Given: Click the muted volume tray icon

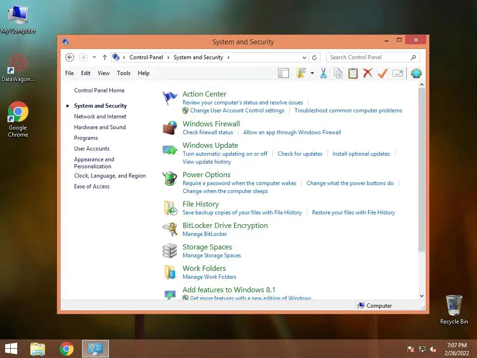Looking at the screenshot, I should (433, 349).
